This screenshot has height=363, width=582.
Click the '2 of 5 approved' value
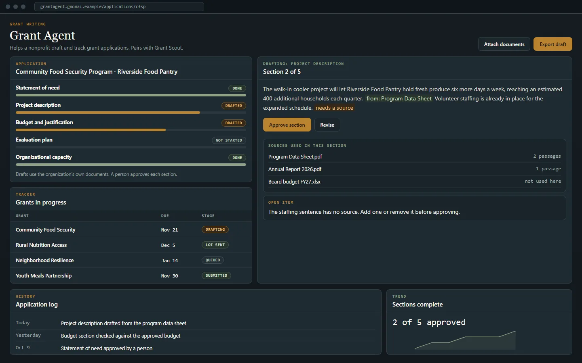click(x=429, y=322)
